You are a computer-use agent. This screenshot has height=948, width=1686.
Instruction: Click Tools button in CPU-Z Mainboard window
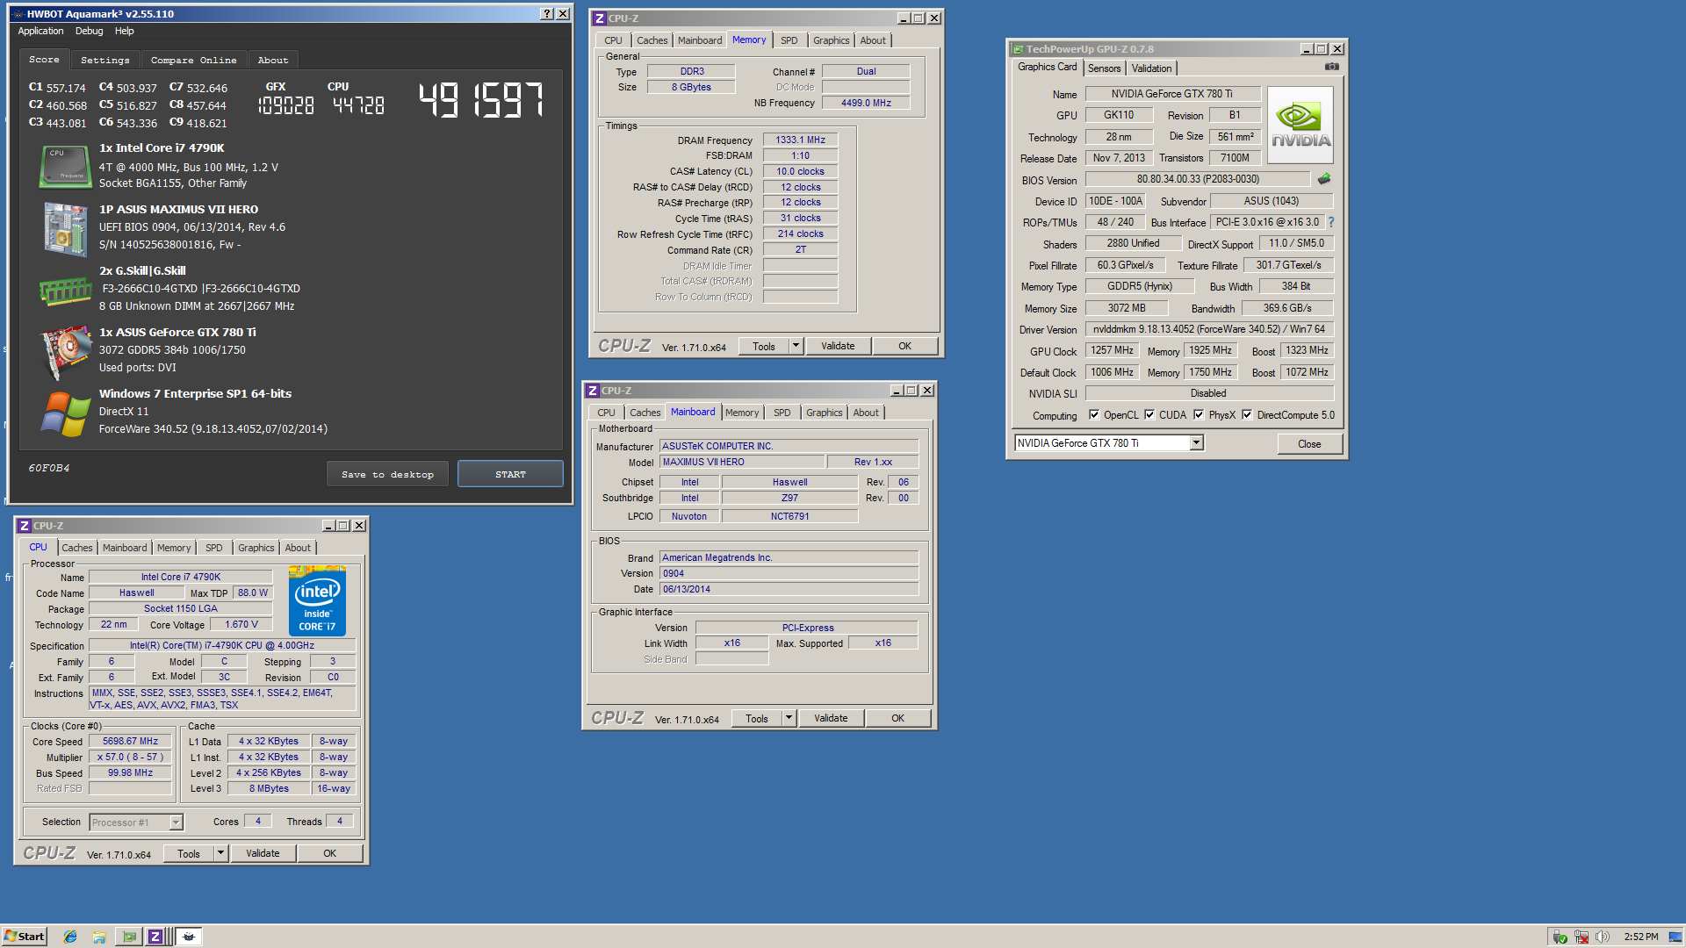point(757,718)
